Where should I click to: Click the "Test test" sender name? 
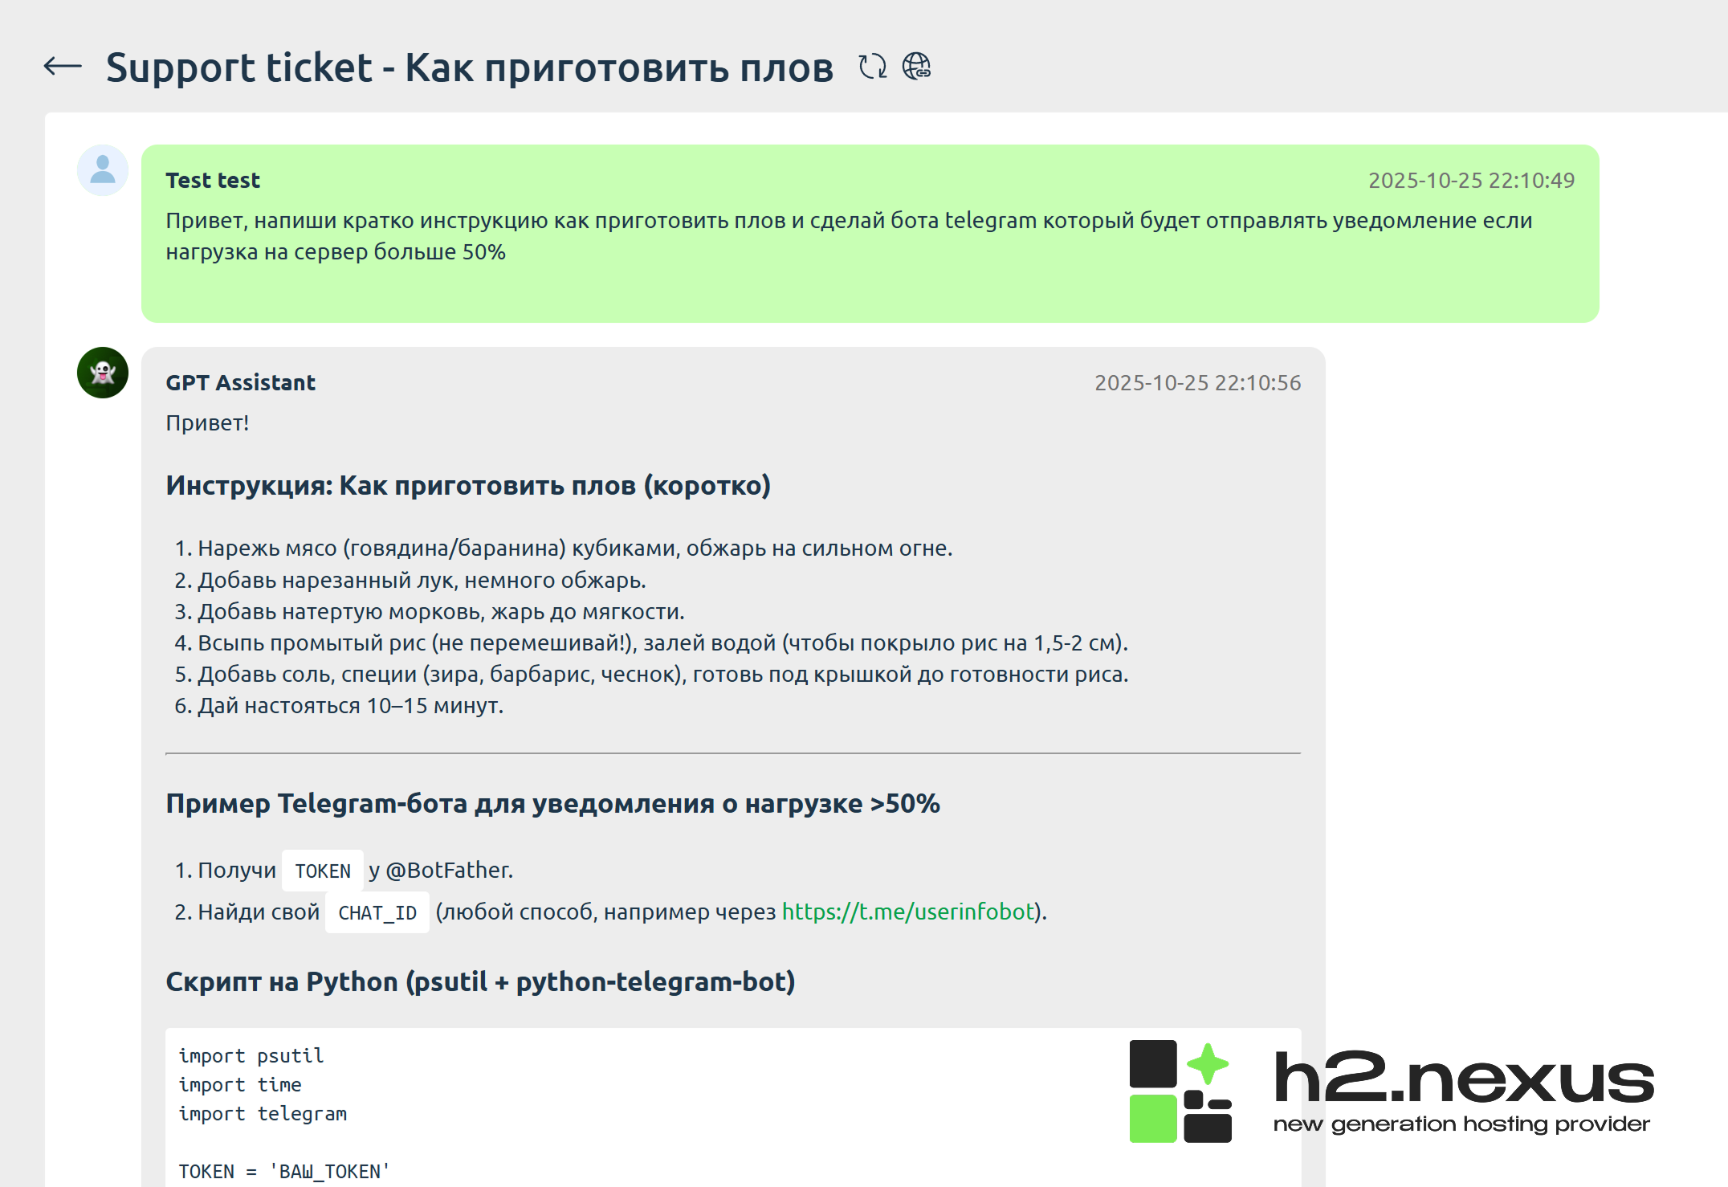pyautogui.click(x=213, y=181)
